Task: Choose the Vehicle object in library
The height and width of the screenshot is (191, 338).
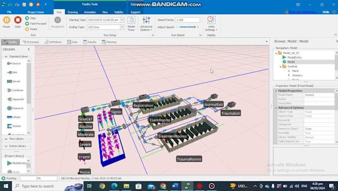Action: pyautogui.click(x=14, y=117)
